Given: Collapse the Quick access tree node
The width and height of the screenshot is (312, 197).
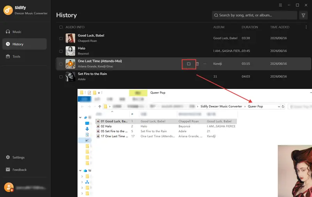Looking at the screenshot, I should click(x=80, y=117).
